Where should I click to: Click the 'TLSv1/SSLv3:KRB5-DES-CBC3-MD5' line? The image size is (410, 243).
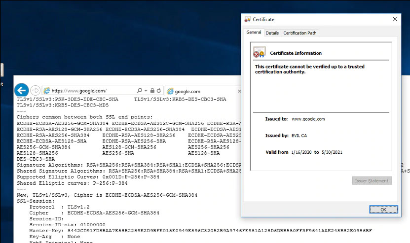(63, 105)
